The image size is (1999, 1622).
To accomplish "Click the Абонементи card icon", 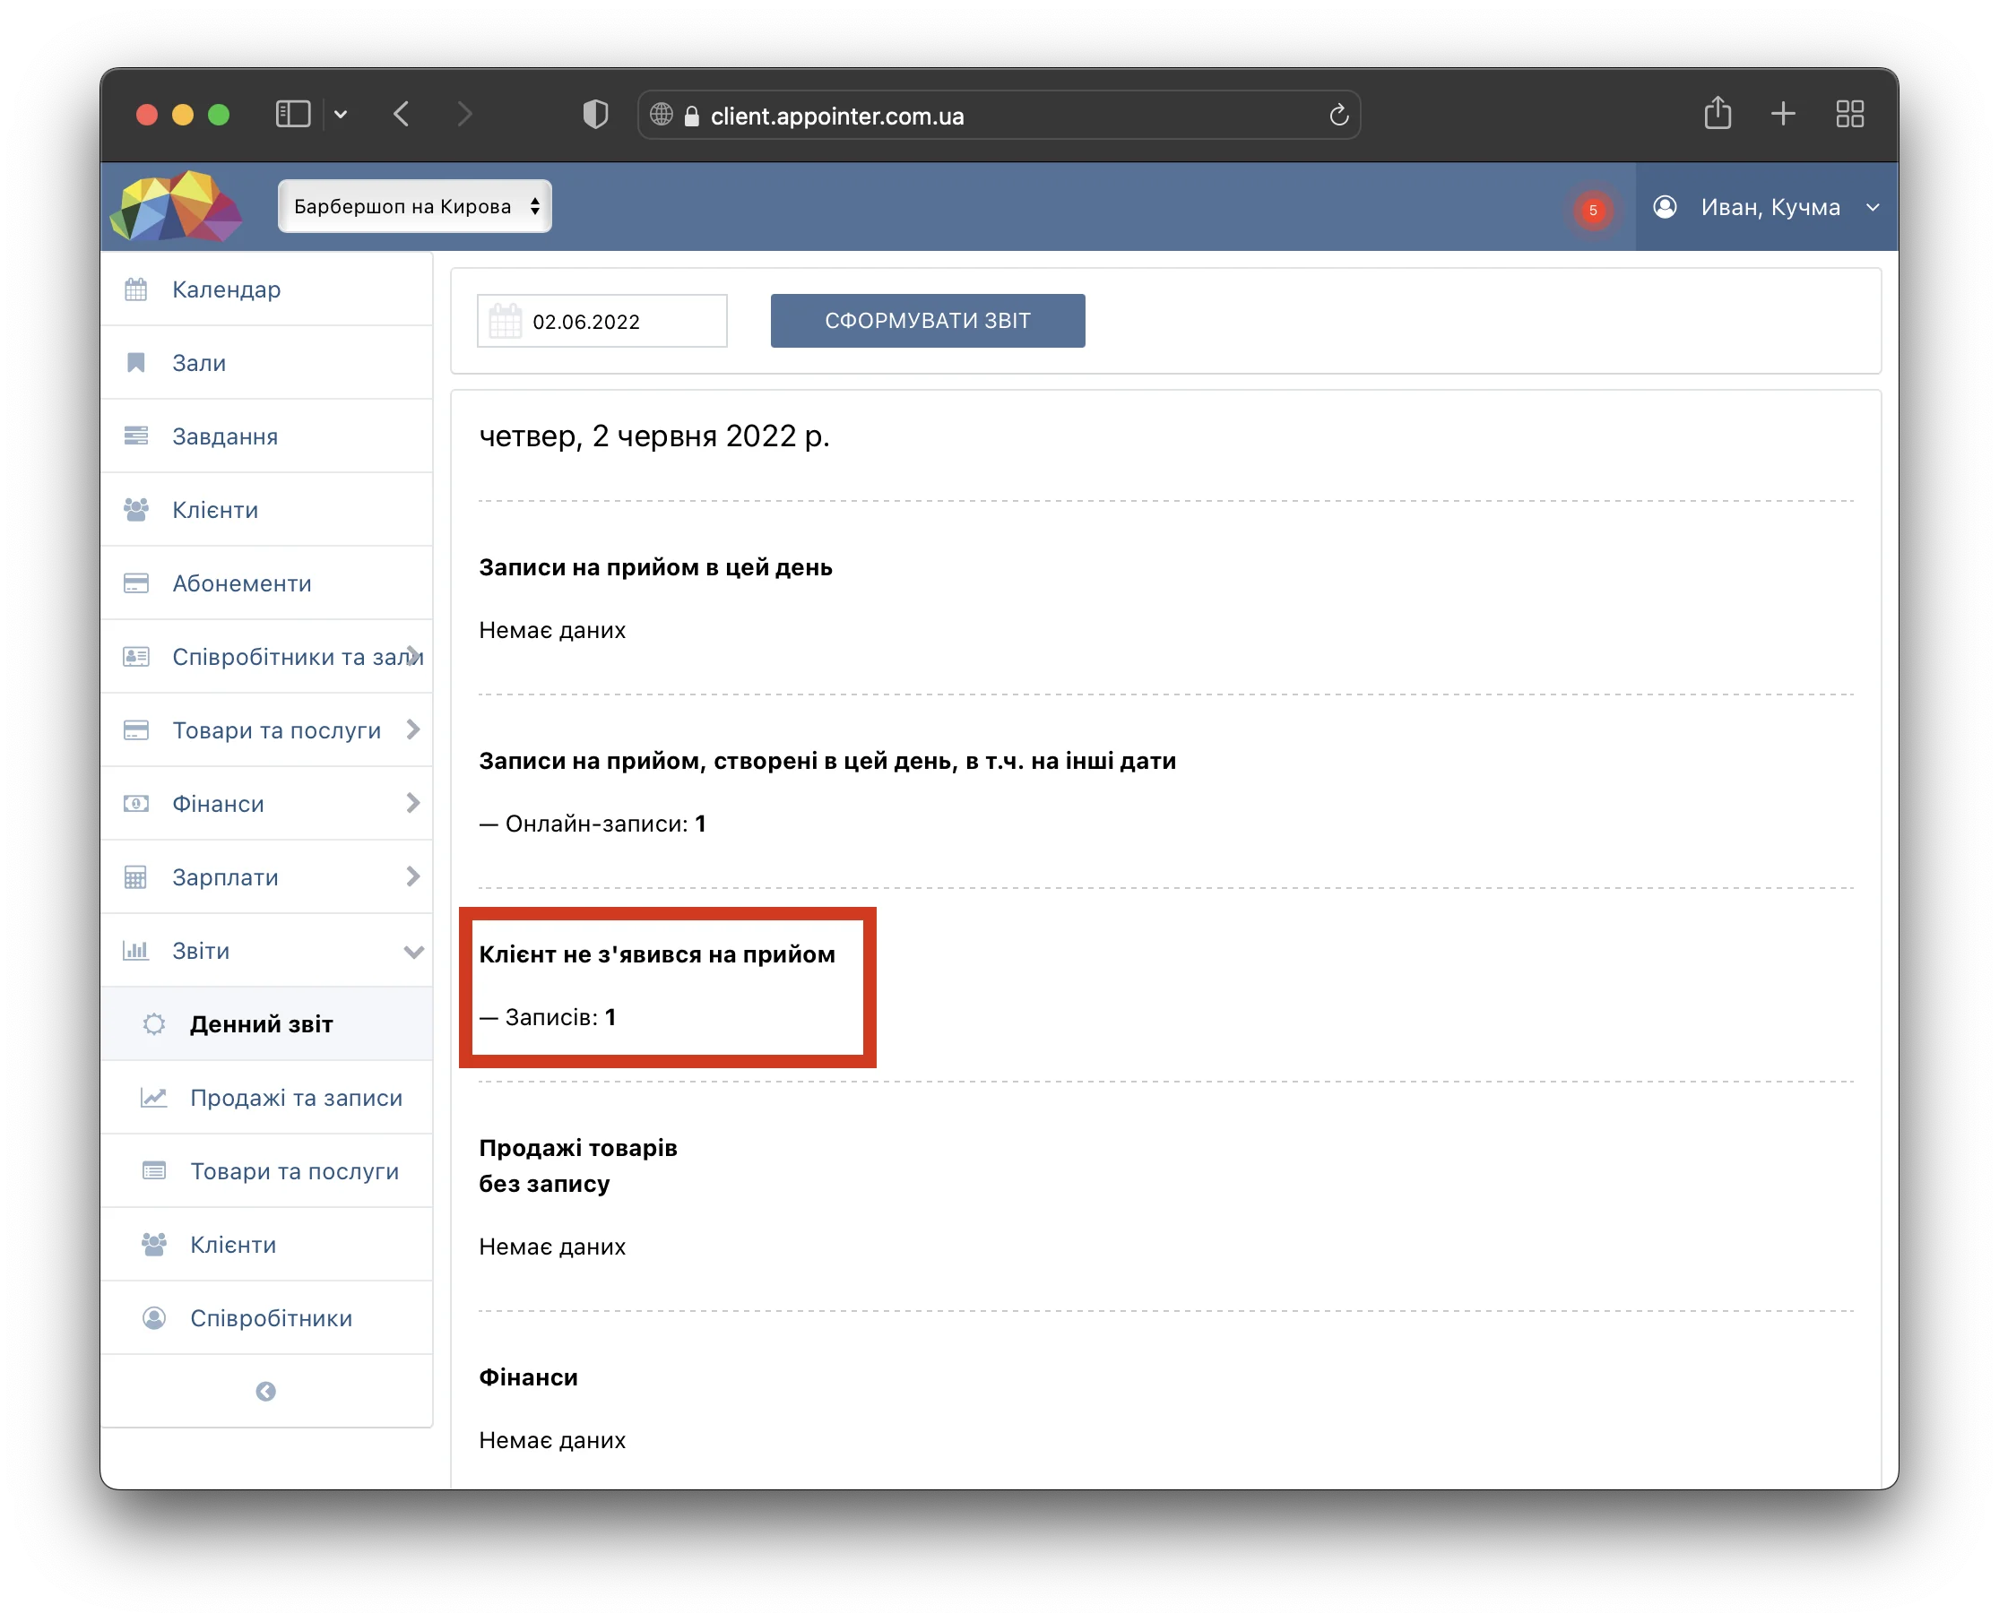I will [x=136, y=584].
